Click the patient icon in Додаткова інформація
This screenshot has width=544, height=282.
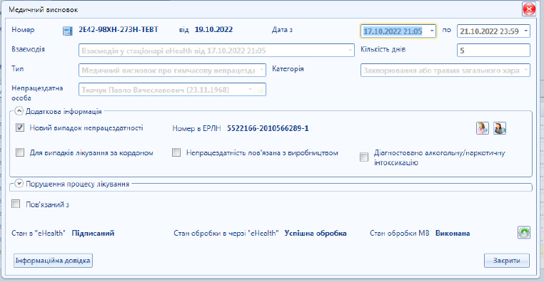tap(482, 128)
